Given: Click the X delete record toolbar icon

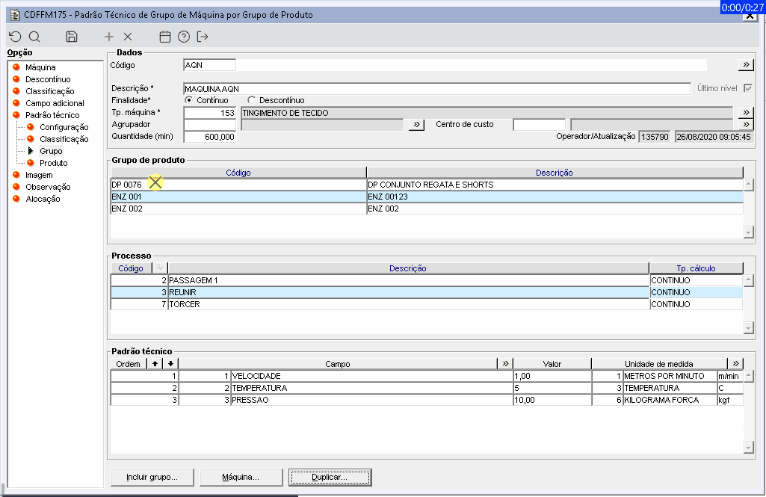Looking at the screenshot, I should [x=128, y=37].
